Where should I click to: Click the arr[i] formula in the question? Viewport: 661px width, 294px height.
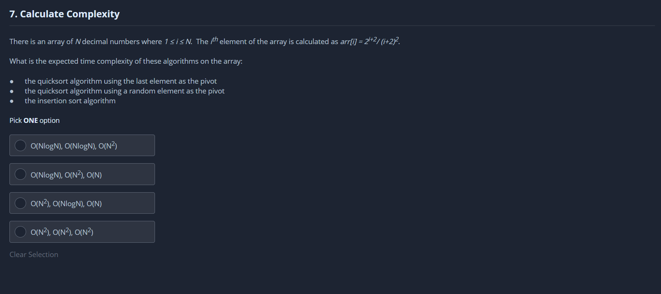[370, 41]
